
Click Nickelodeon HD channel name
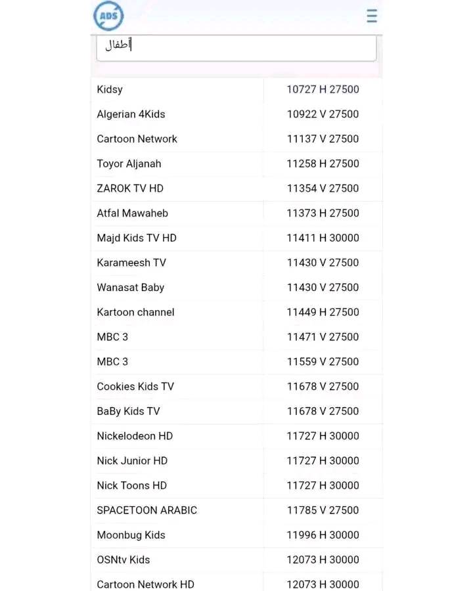pos(135,436)
